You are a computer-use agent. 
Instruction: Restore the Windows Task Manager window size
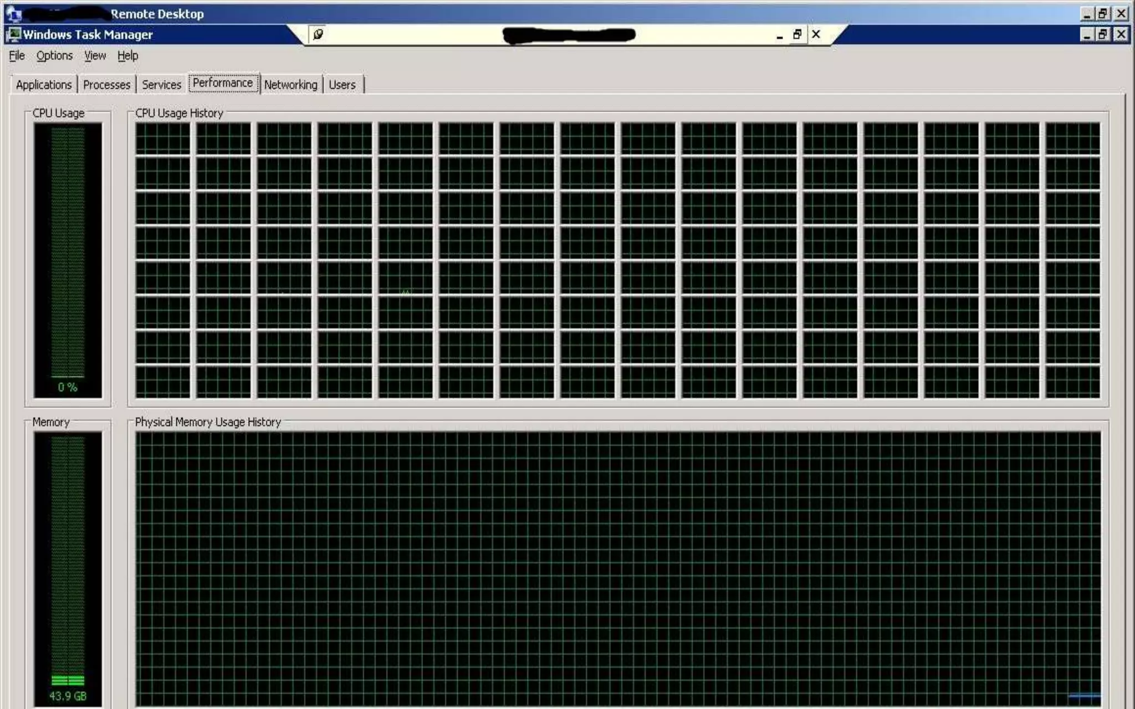[1103, 34]
